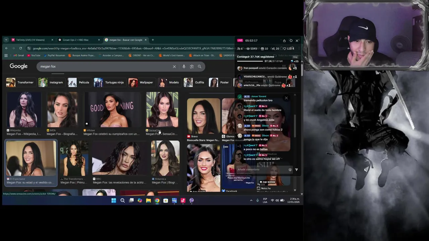Filter images by the Modelo chip
Image resolution: width=429 pixels, height=241 pixels.
coord(170,82)
